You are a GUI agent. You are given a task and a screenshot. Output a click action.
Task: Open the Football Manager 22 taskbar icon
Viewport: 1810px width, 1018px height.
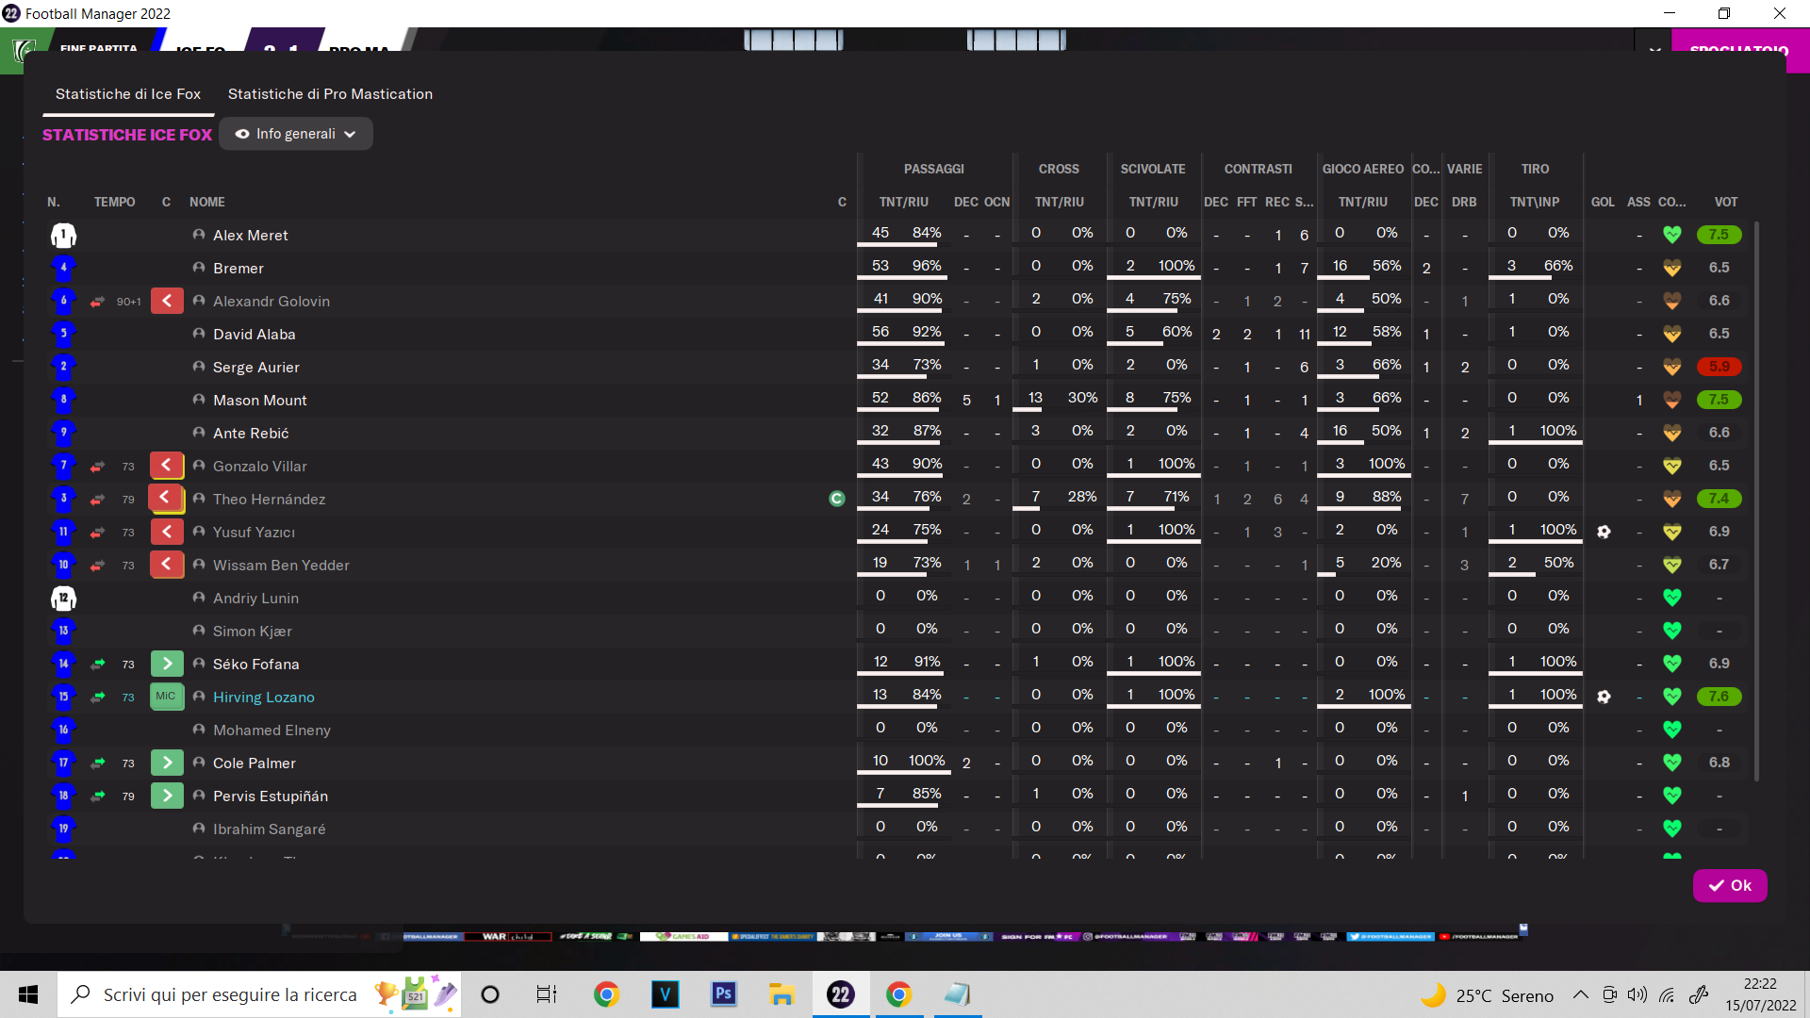(840, 994)
